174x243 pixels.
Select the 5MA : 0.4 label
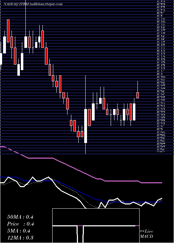click(19, 231)
